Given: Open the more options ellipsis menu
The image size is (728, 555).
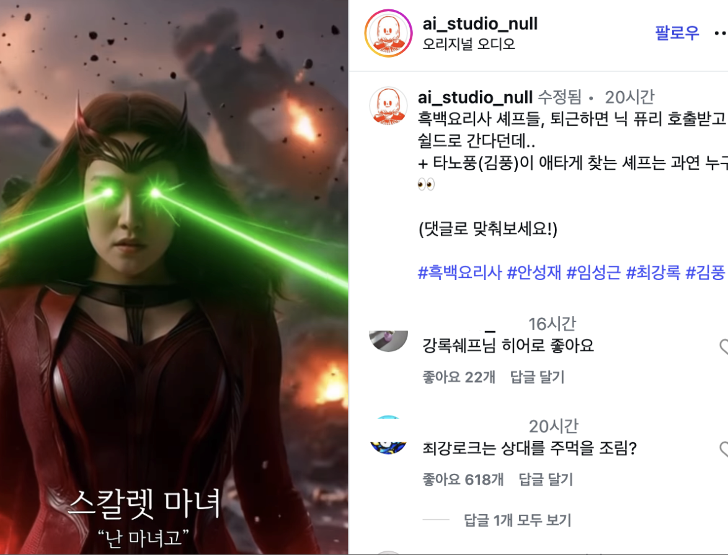Looking at the screenshot, I should [721, 33].
